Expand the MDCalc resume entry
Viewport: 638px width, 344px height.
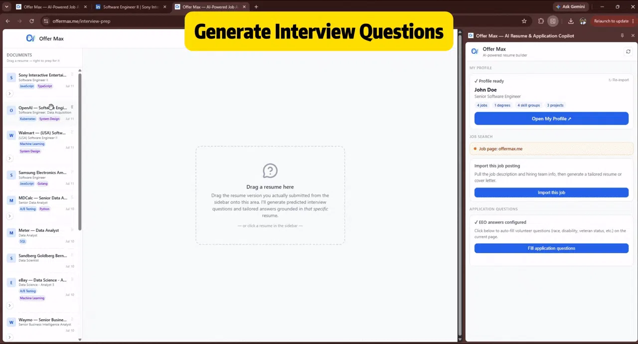9,216
